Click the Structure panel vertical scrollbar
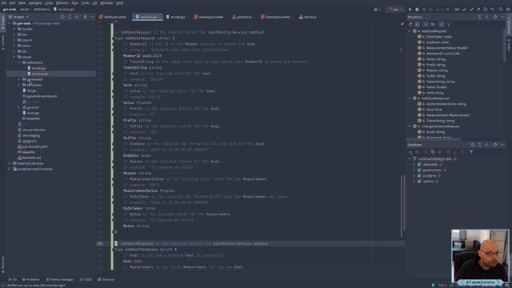This screenshot has width=512, height=288. (505, 45)
